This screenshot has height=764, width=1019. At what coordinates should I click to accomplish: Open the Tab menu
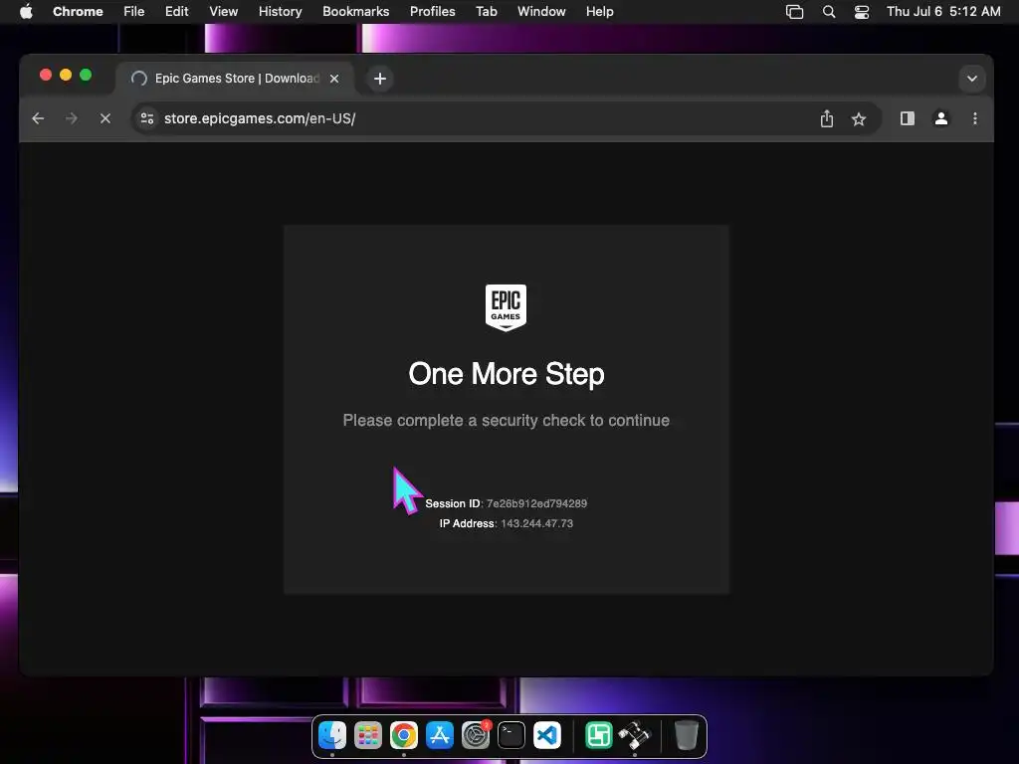pyautogui.click(x=486, y=12)
